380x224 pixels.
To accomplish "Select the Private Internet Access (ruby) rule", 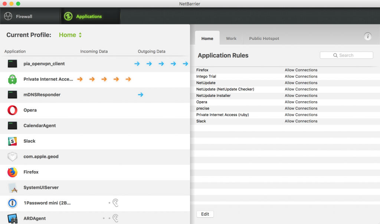I will 285,115.
